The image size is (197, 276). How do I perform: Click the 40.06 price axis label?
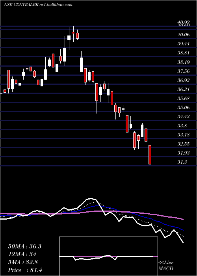[184, 35]
